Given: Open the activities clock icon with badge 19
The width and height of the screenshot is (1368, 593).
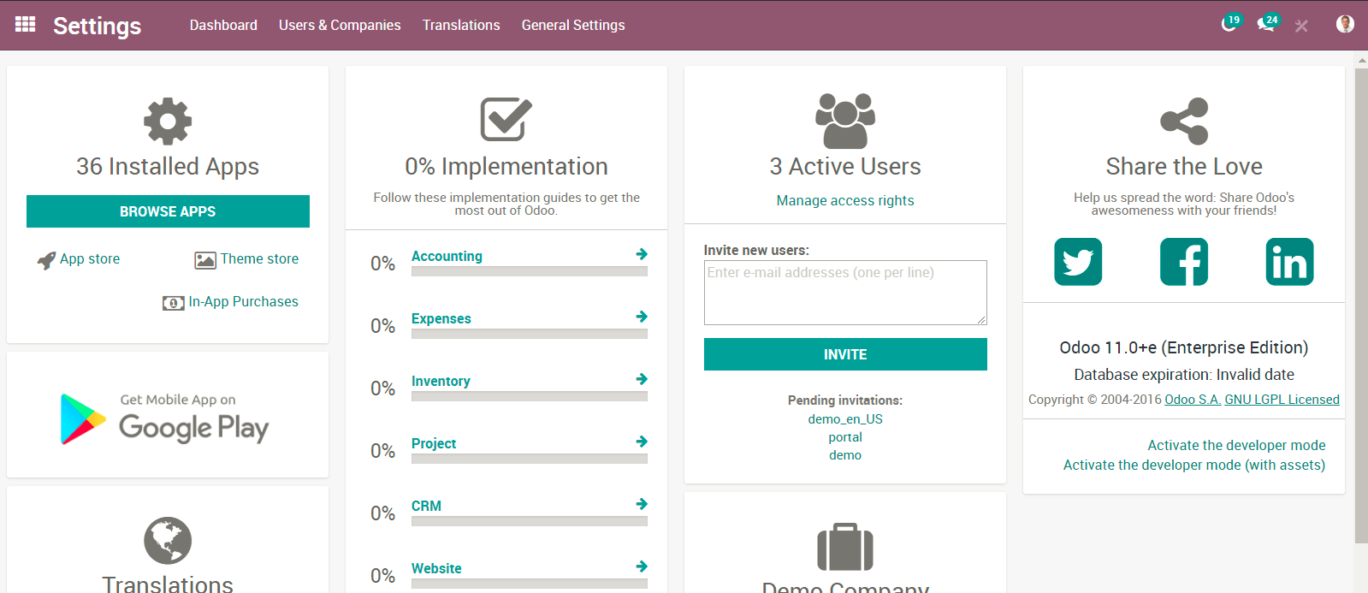Looking at the screenshot, I should click(1229, 25).
